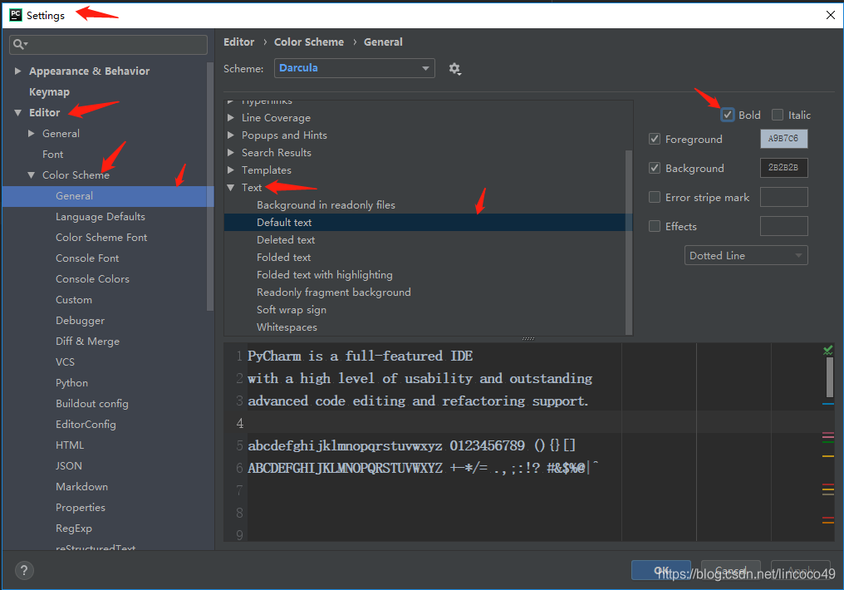Open the help question mark button
The height and width of the screenshot is (590, 844).
(24, 571)
